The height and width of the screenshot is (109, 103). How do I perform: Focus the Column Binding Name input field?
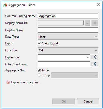68,16
